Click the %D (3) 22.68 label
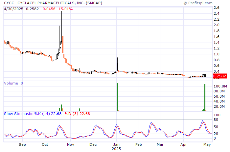 [77, 114]
